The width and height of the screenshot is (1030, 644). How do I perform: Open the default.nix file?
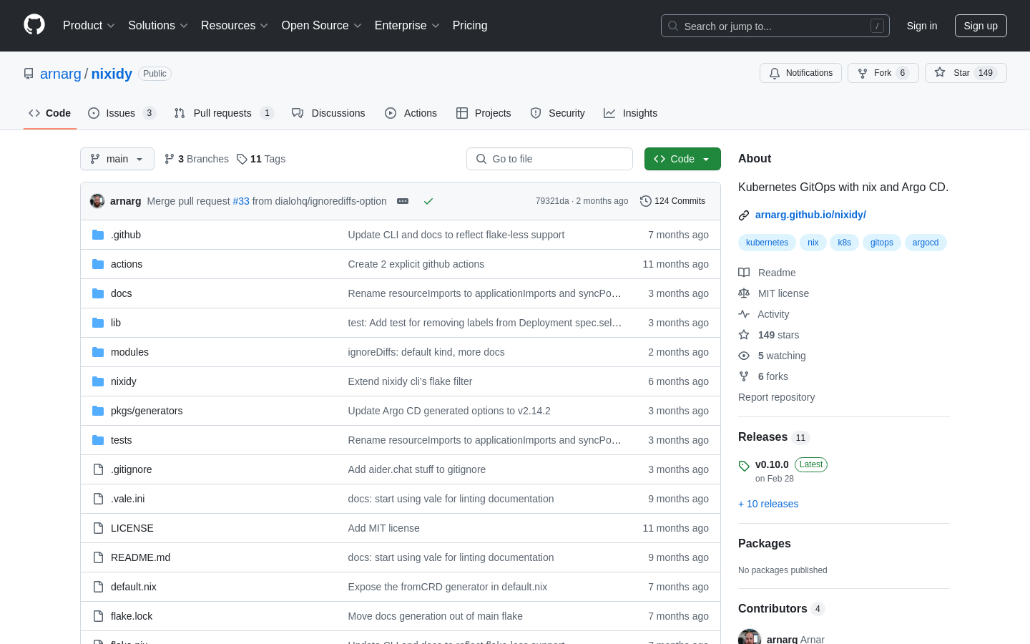pos(134,587)
